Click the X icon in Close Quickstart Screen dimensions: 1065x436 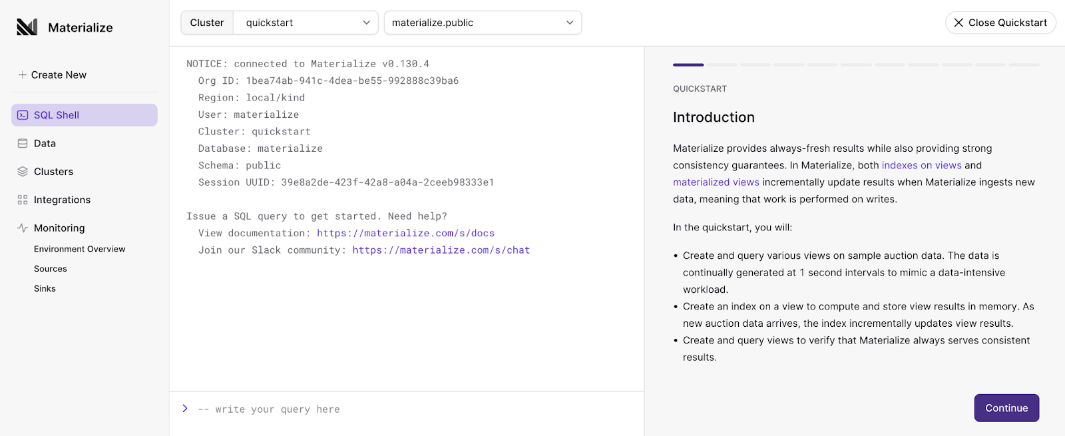point(958,23)
